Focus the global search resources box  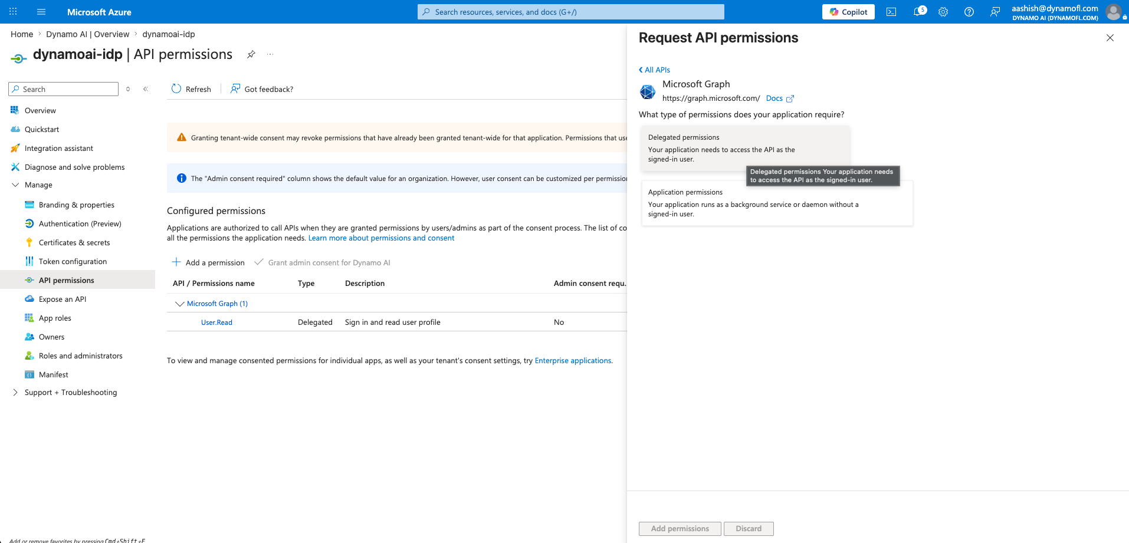[571, 12]
